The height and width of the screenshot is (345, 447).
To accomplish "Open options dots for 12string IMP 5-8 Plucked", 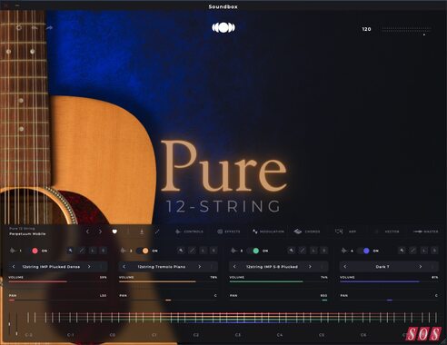I will (x=323, y=267).
